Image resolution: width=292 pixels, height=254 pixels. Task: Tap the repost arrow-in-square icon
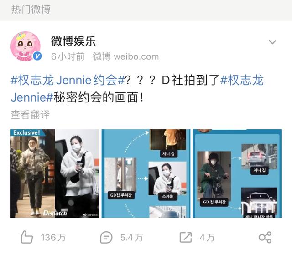(186, 237)
